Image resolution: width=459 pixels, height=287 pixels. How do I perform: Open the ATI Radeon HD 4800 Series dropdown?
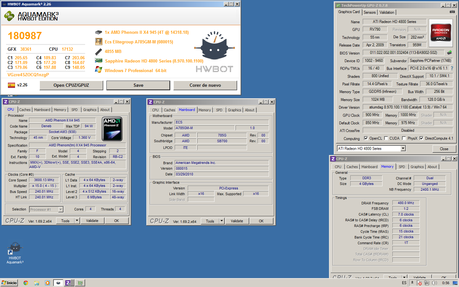click(403, 149)
